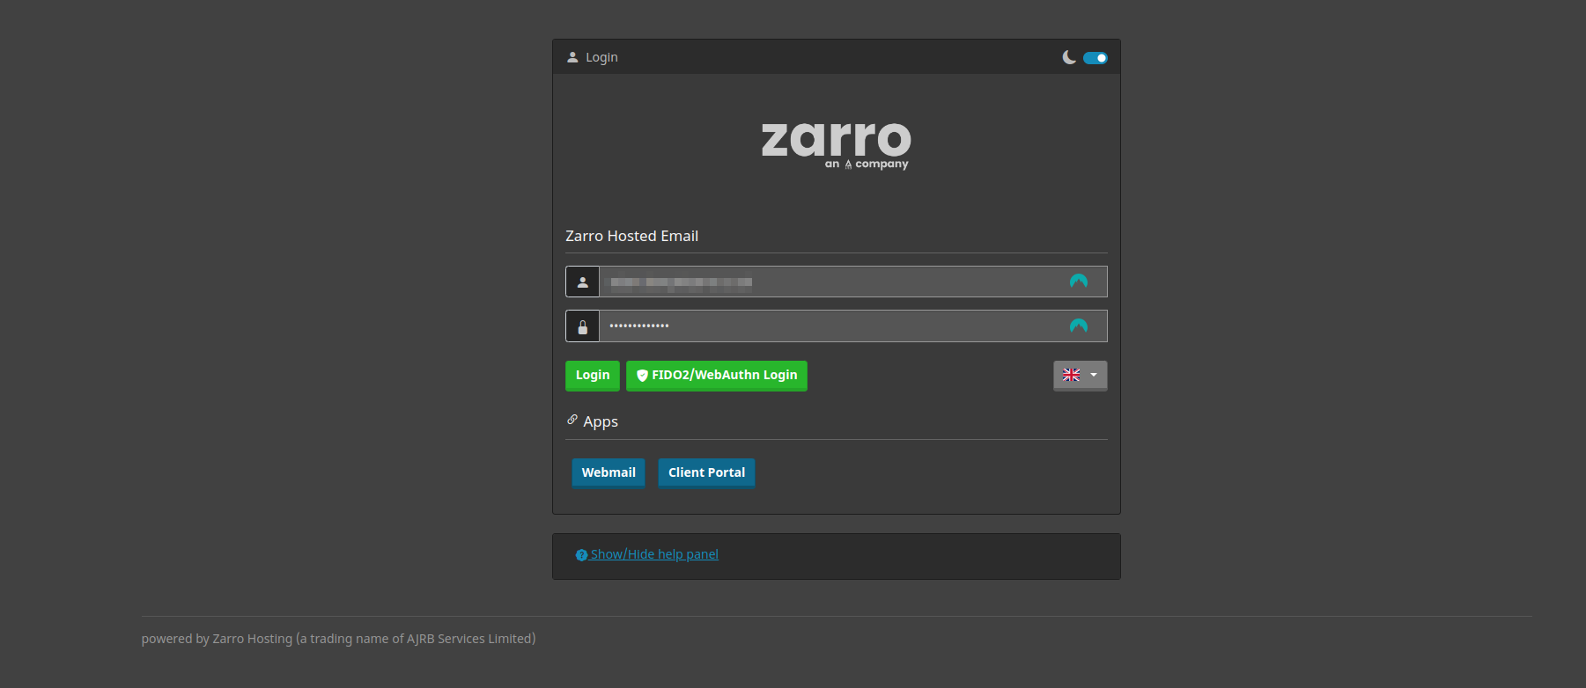Open the Webmail app

[609, 472]
